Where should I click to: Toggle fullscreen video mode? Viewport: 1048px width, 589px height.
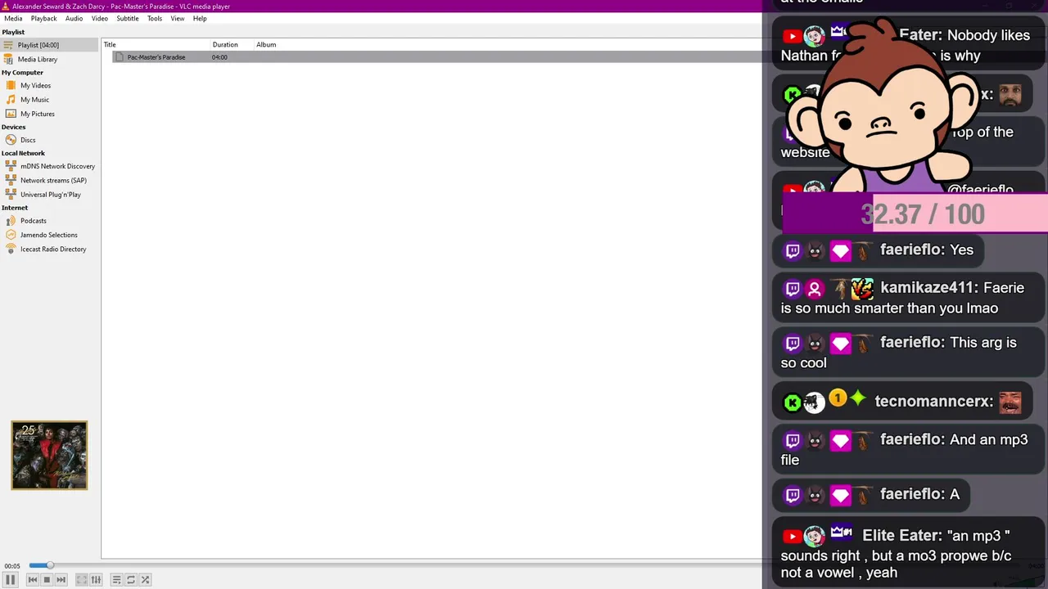(82, 579)
